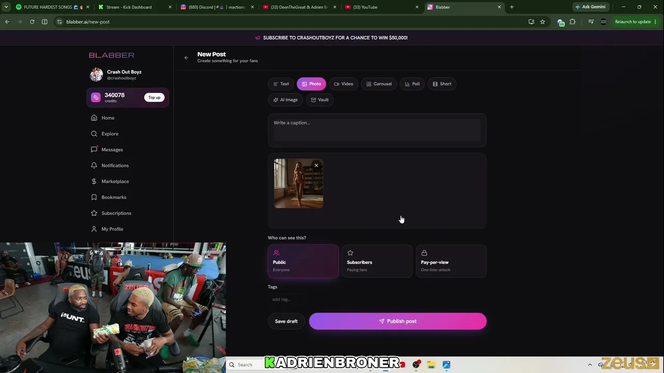Click the Messages icon in the sidebar
The height and width of the screenshot is (373, 664).
[94, 150]
